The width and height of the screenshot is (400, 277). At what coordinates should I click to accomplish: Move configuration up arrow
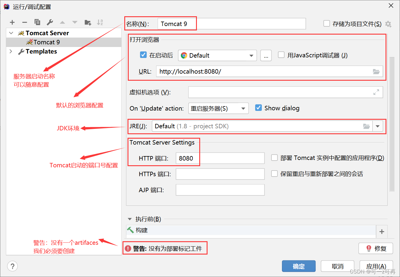click(x=62, y=22)
